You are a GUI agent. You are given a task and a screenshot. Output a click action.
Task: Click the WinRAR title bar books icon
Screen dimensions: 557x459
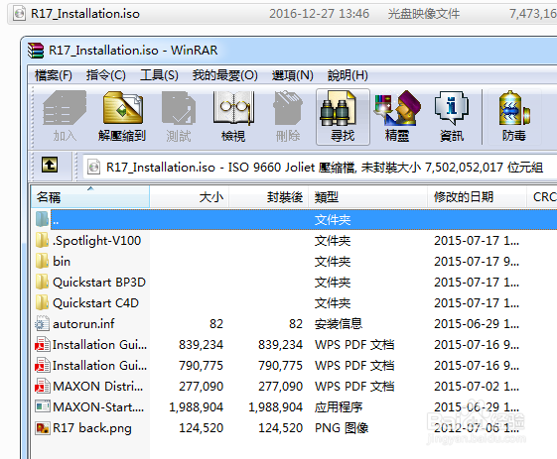[x=36, y=51]
